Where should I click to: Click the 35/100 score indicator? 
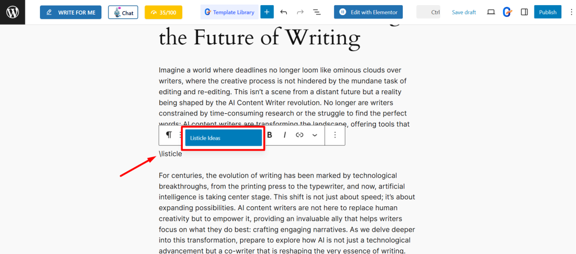click(x=163, y=12)
